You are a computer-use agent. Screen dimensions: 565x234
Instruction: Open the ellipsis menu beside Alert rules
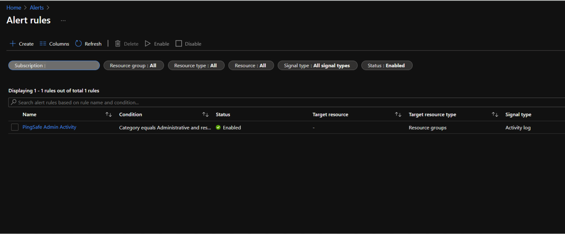click(x=63, y=20)
